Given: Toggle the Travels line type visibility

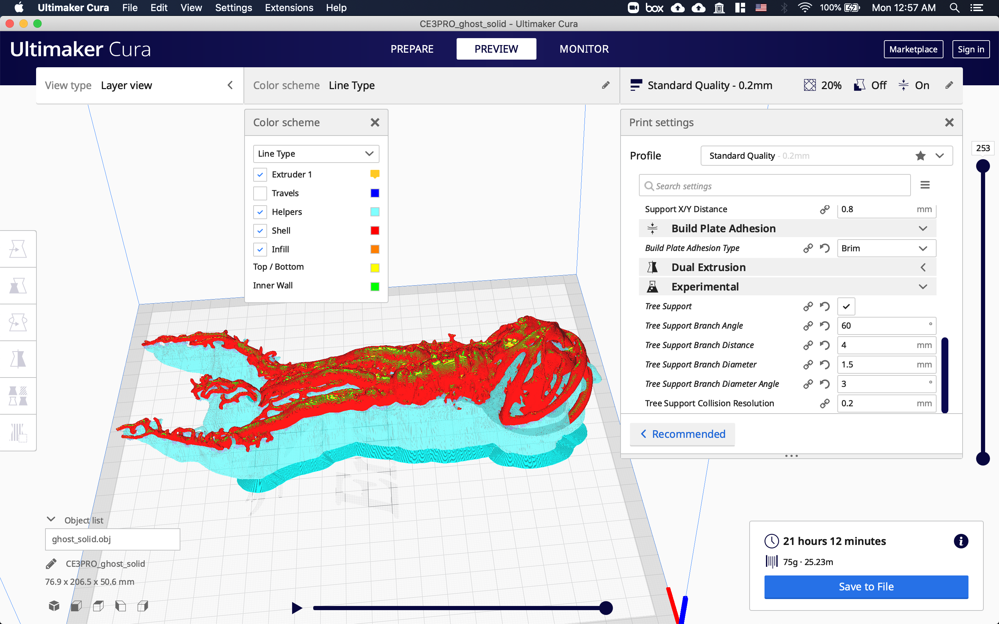Looking at the screenshot, I should (261, 193).
